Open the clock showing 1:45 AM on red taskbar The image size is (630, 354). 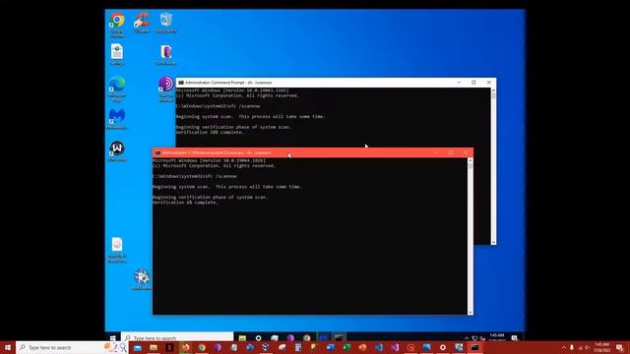click(601, 347)
